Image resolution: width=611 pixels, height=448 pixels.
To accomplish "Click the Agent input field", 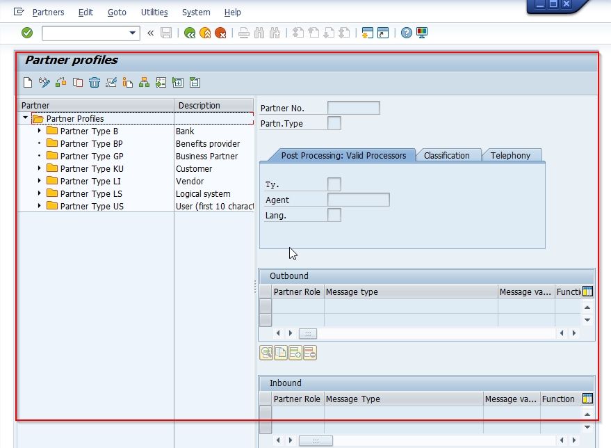I will (359, 200).
